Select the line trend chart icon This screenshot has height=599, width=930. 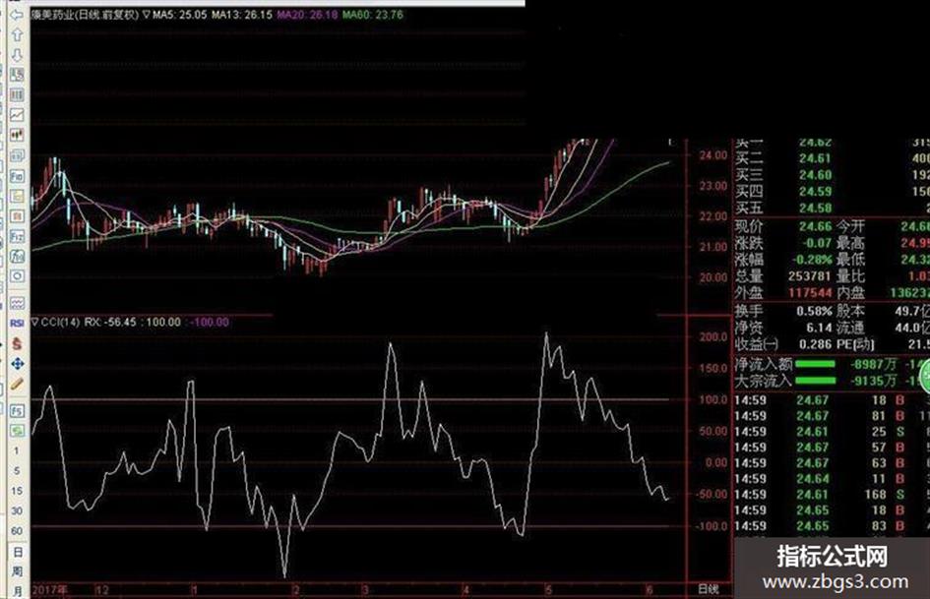17,115
